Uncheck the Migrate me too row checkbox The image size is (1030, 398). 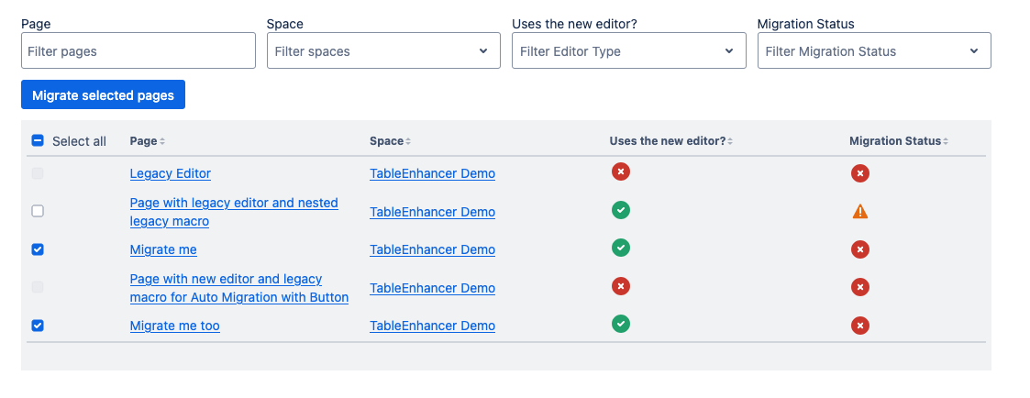[x=38, y=326]
